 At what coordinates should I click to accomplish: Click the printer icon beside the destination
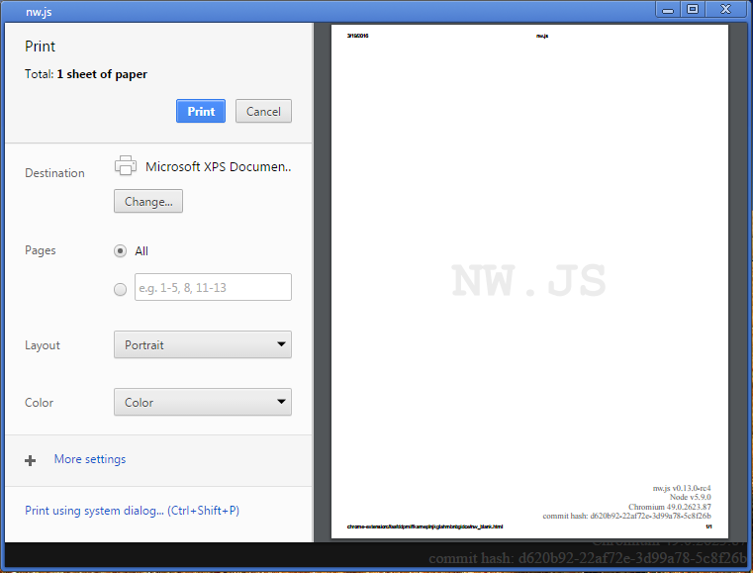click(x=125, y=166)
